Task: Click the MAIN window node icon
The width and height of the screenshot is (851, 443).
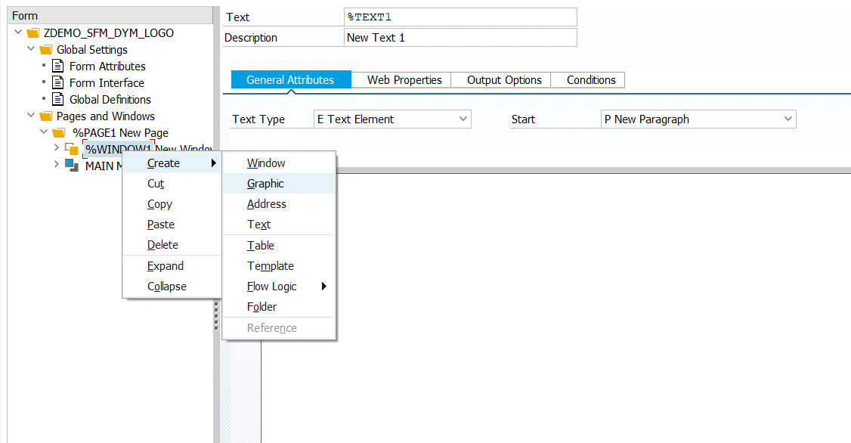Action: [x=72, y=166]
